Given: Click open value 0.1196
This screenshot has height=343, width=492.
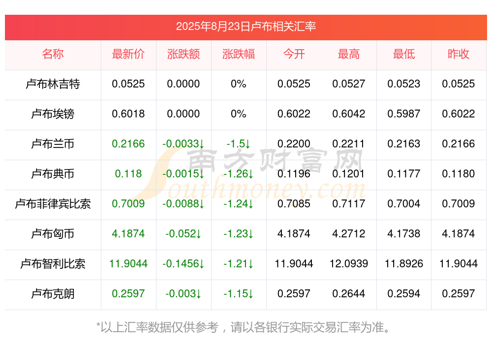Looking at the screenshot, I should [x=294, y=173].
